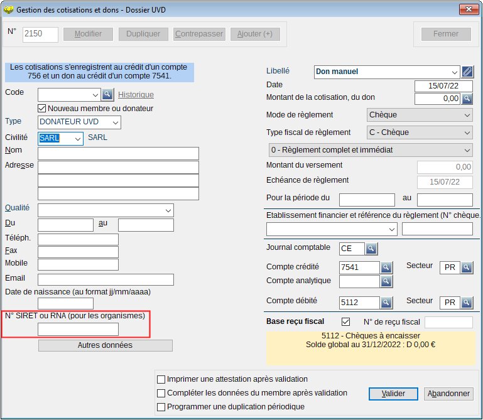This screenshot has width=483, height=420.
Task: Open the Historique link
Action: coord(136,95)
